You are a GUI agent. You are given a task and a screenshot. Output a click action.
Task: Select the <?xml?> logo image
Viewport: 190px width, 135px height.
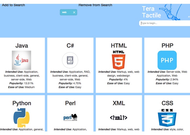(118, 118)
